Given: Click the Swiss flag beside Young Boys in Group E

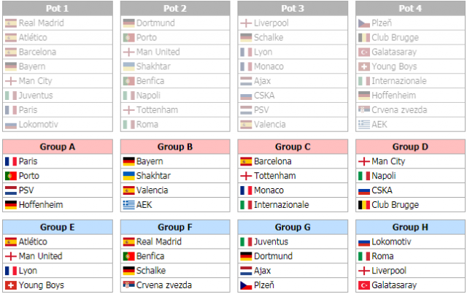Looking at the screenshot, I should click(11, 285).
